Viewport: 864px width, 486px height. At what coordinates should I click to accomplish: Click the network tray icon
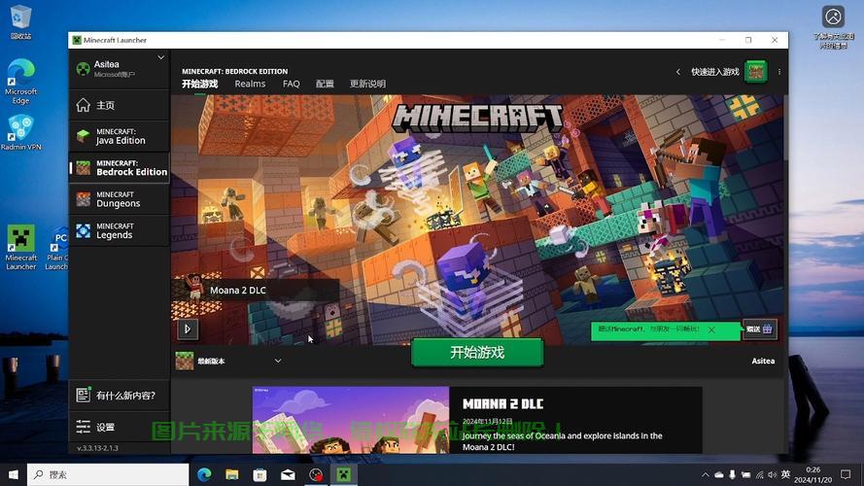coord(760,474)
